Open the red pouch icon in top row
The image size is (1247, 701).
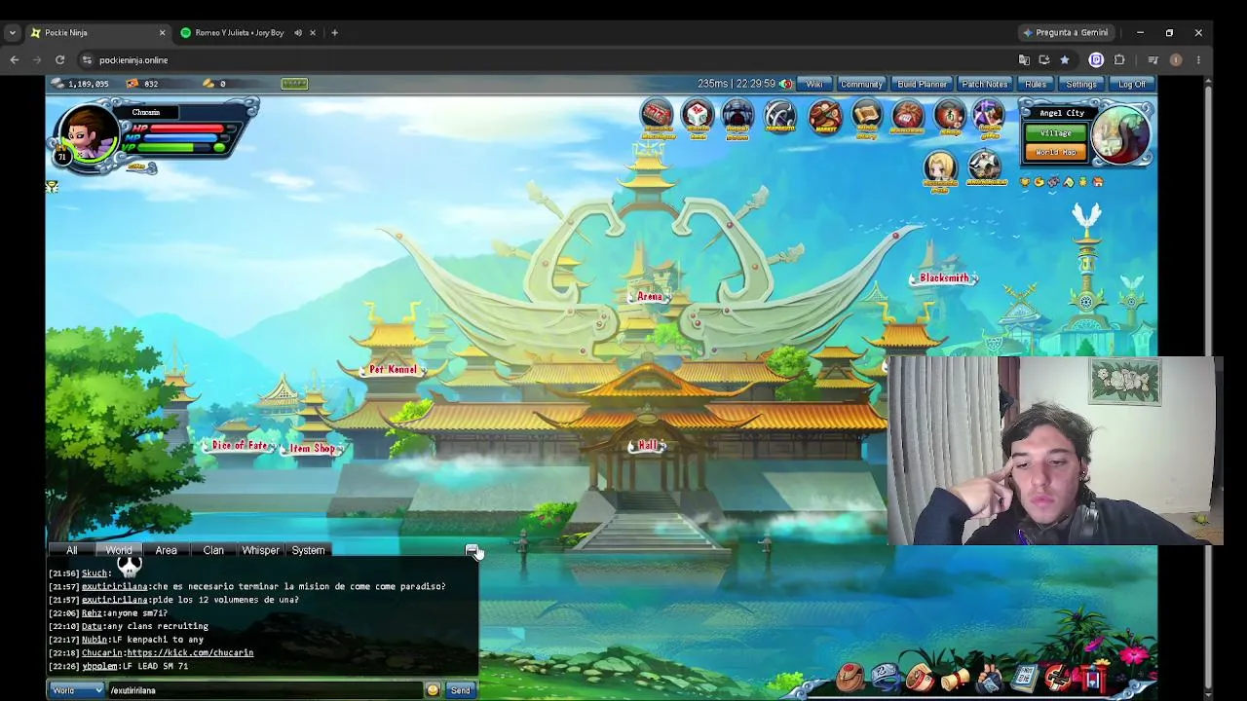pos(908,118)
